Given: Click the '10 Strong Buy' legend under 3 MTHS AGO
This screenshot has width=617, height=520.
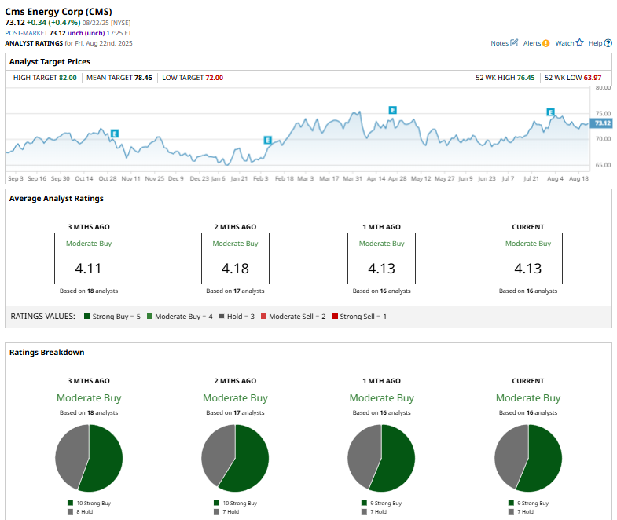Looking at the screenshot, I should [x=89, y=503].
